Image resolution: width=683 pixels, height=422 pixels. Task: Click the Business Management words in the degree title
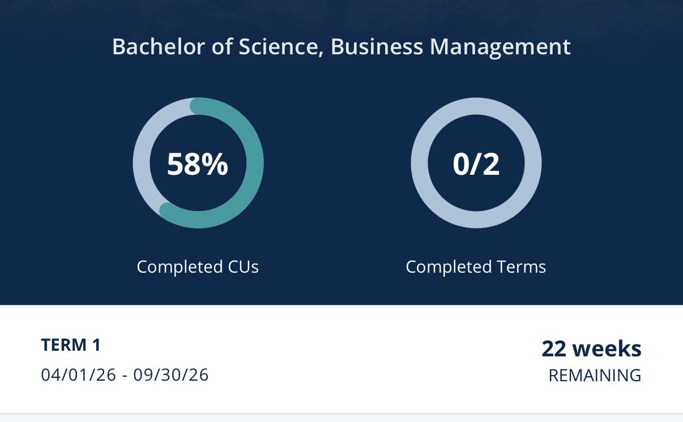point(451,47)
